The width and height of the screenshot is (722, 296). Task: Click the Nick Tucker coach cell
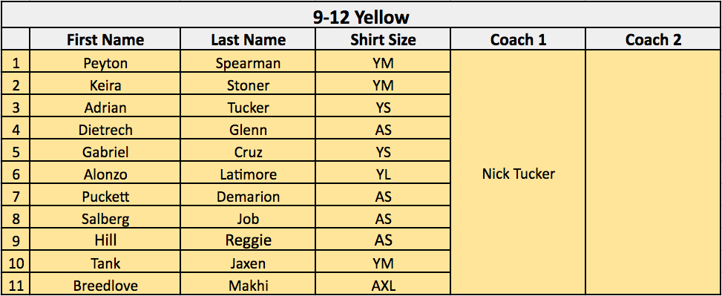pos(518,173)
